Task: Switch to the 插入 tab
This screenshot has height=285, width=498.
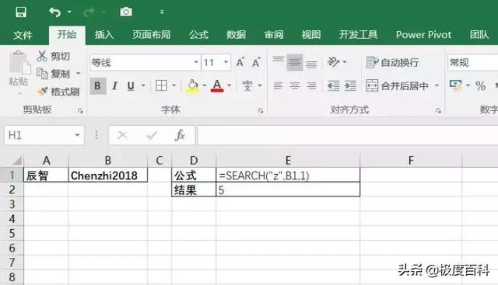Action: tap(104, 34)
